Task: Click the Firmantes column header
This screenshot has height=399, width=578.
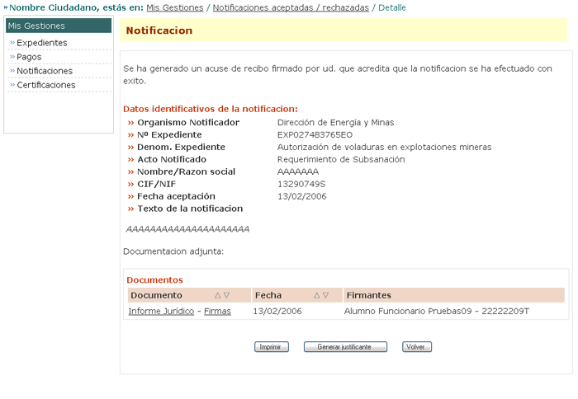Action: 368,295
